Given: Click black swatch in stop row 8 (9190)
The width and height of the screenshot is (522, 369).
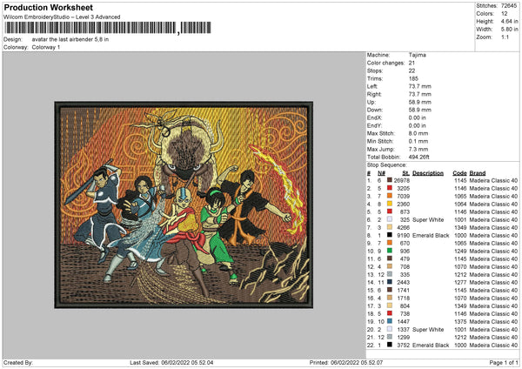Looking at the screenshot, I should [389, 235].
